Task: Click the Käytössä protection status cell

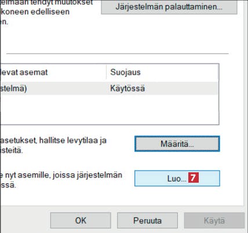Action: (x=127, y=88)
